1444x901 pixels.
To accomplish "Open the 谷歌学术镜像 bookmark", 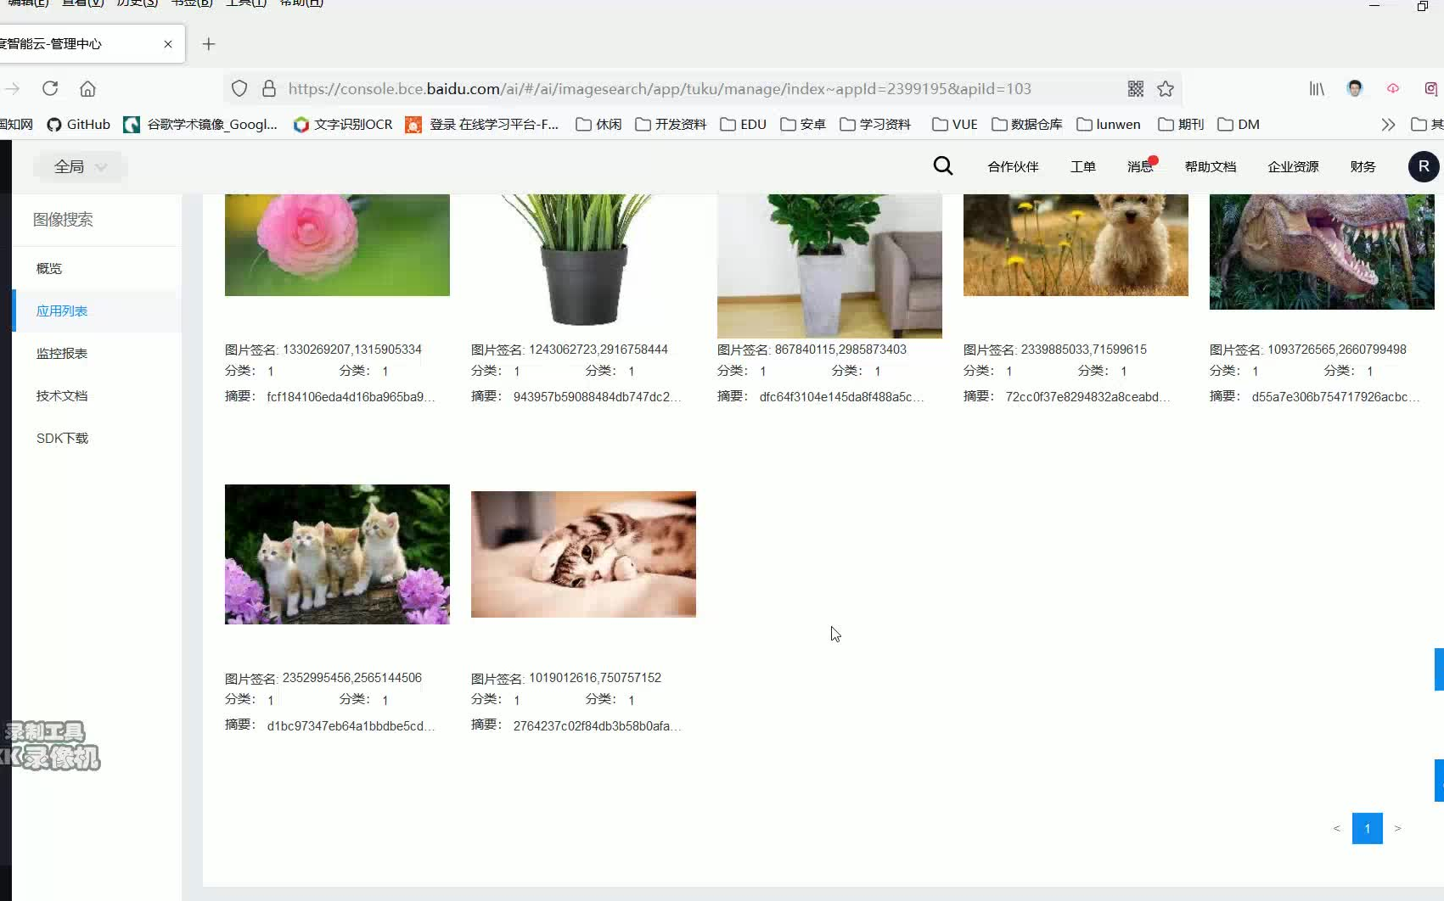I will (200, 125).
